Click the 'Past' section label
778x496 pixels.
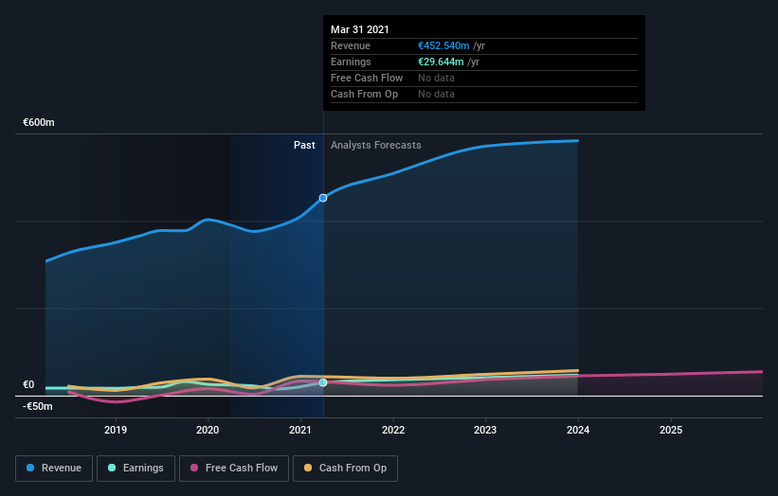[x=304, y=145]
